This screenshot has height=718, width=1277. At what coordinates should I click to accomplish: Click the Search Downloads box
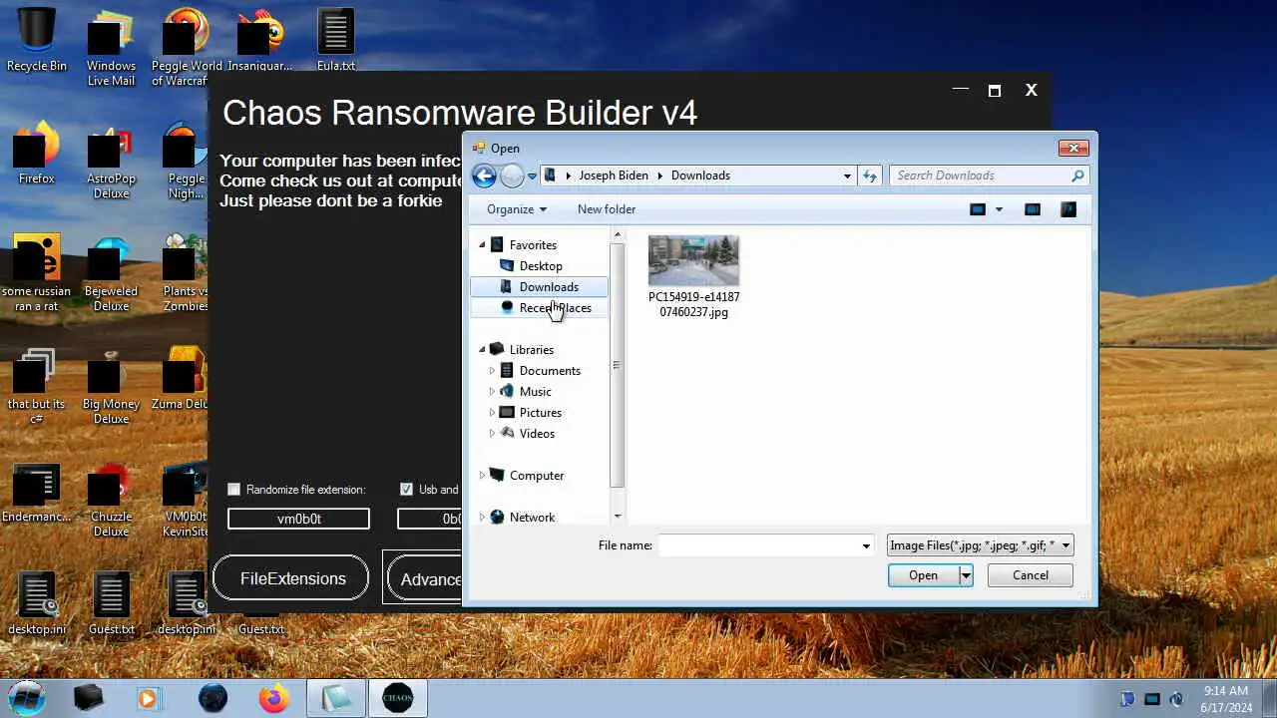click(990, 176)
